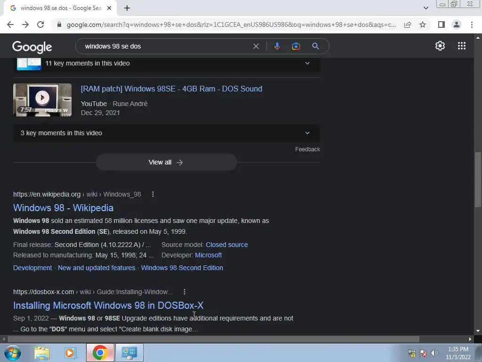Select the address bar URL text
482x362 pixels.
(x=231, y=25)
